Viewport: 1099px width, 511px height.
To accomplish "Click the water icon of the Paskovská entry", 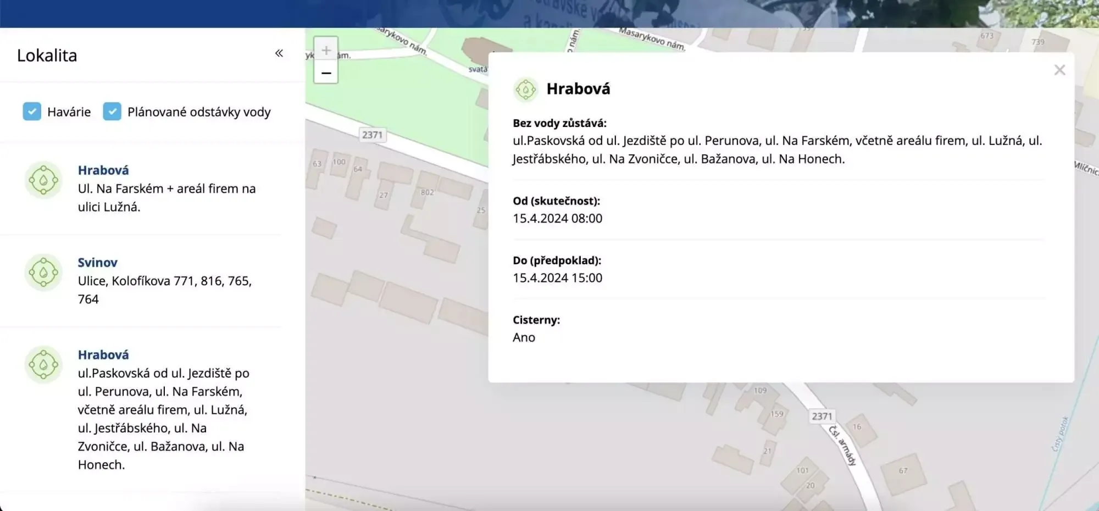I will click(43, 365).
